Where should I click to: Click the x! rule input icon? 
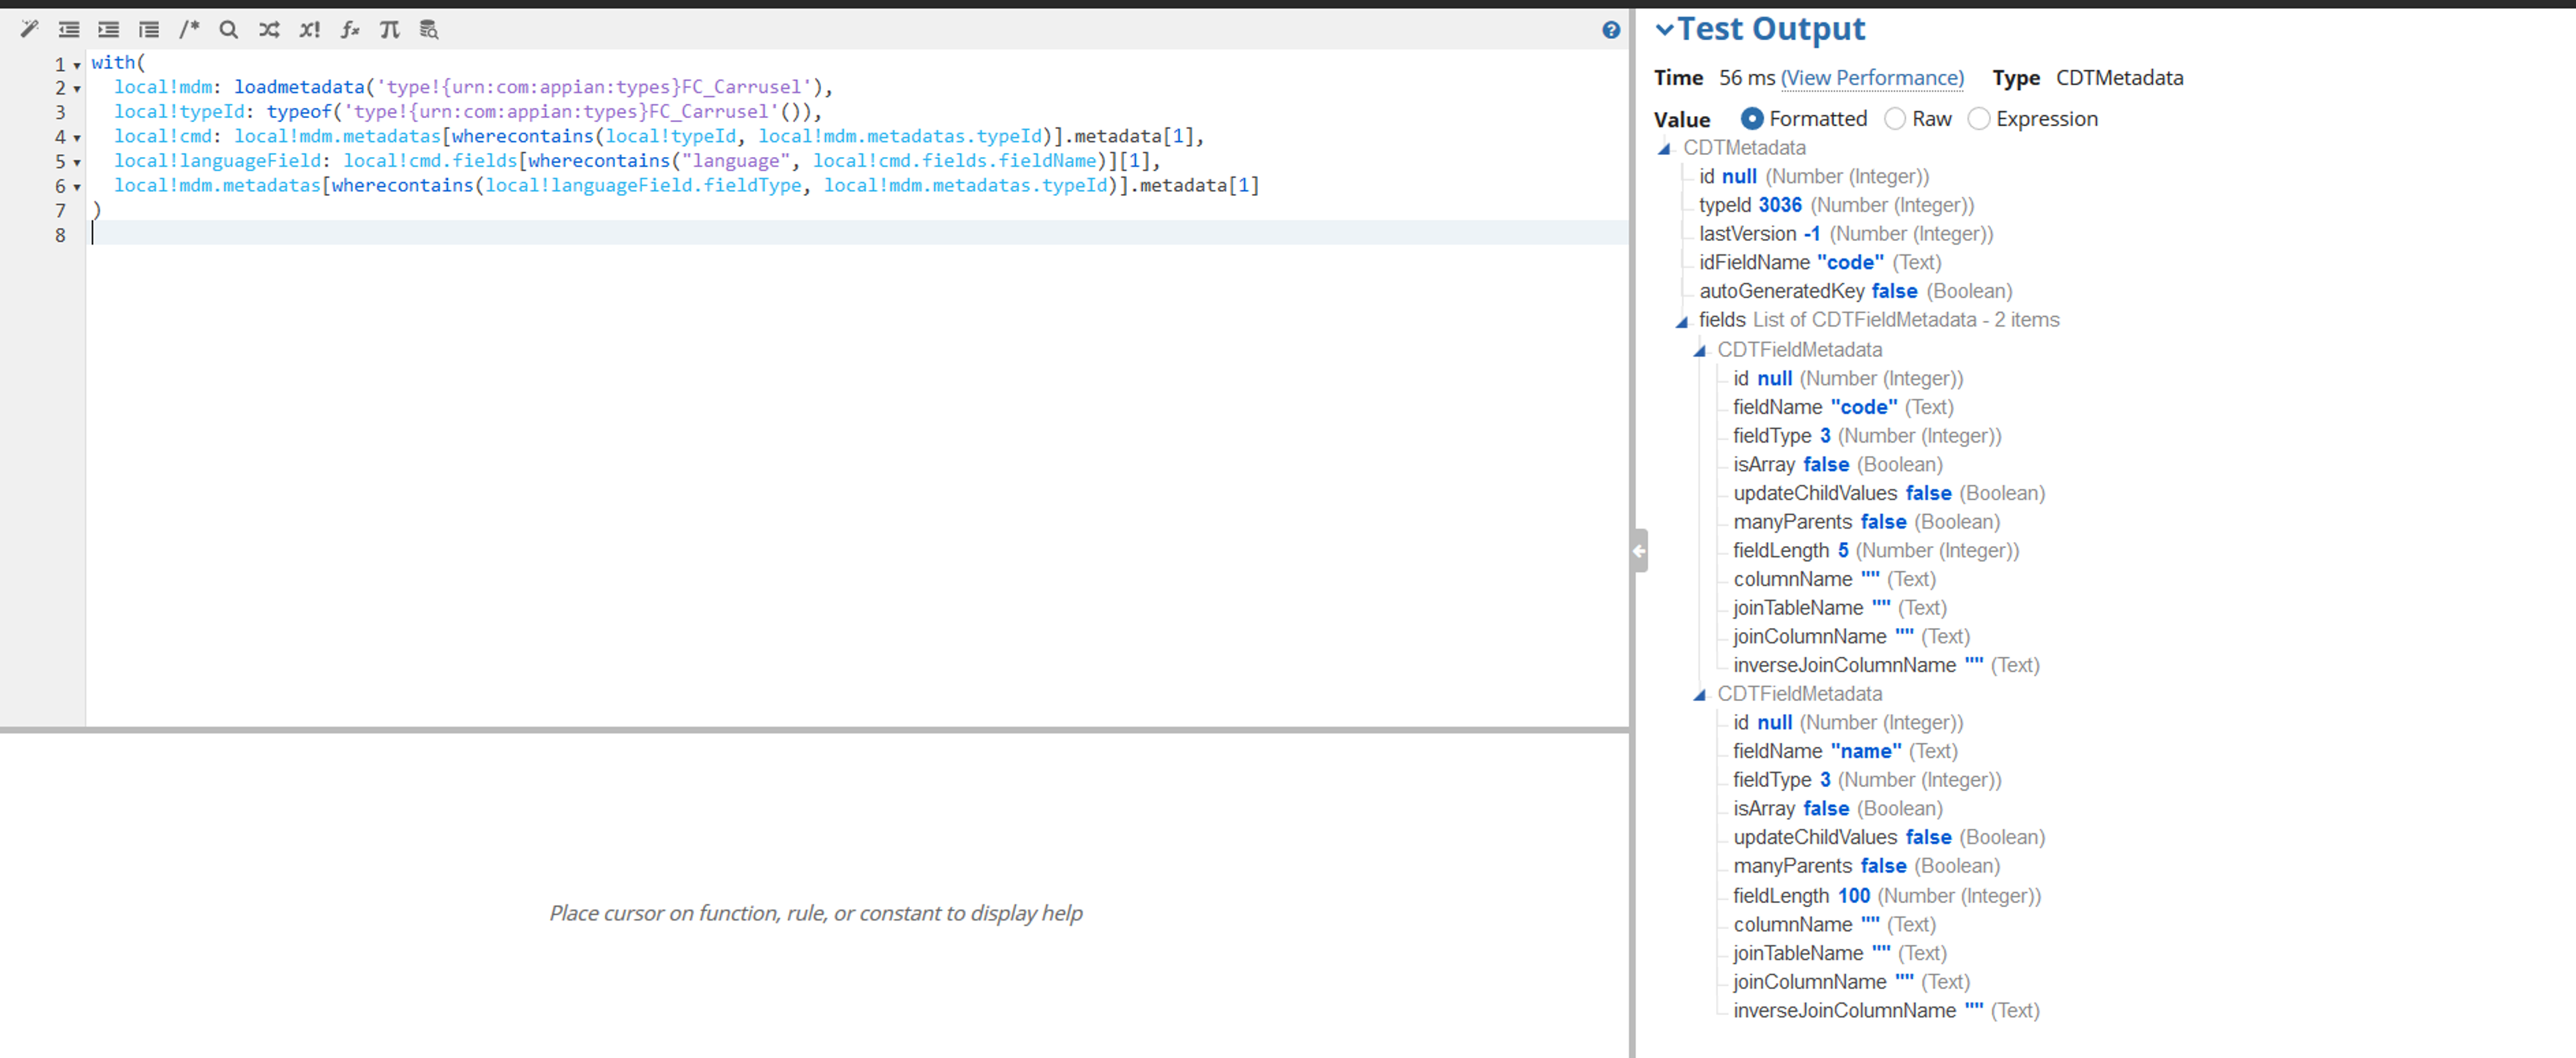309,29
